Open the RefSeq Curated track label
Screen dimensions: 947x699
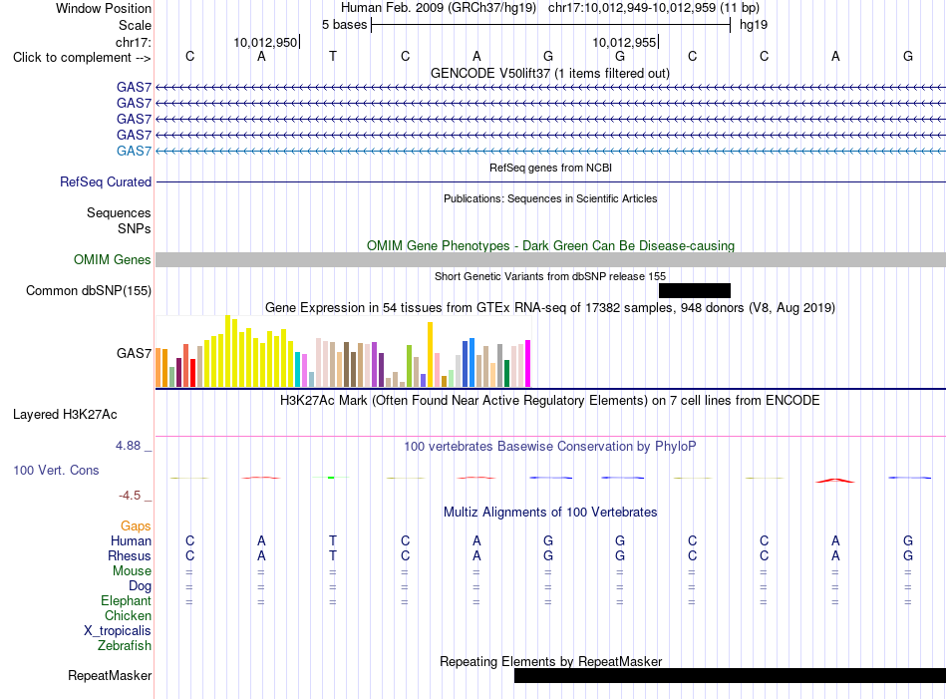[x=106, y=181]
